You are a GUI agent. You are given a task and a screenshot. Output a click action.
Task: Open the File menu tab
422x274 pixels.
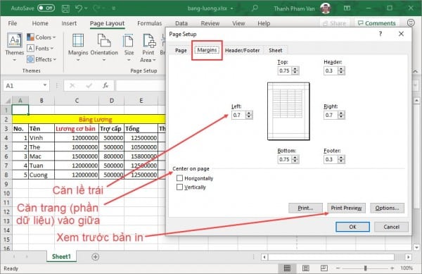point(13,23)
